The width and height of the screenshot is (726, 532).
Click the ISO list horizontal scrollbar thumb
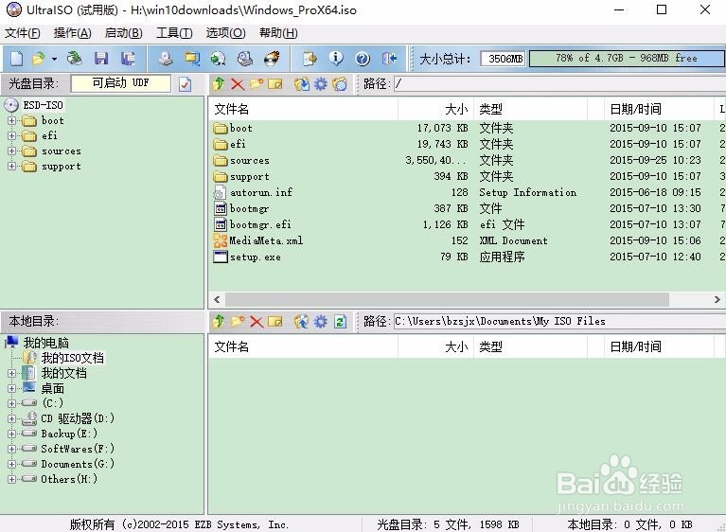click(x=448, y=299)
